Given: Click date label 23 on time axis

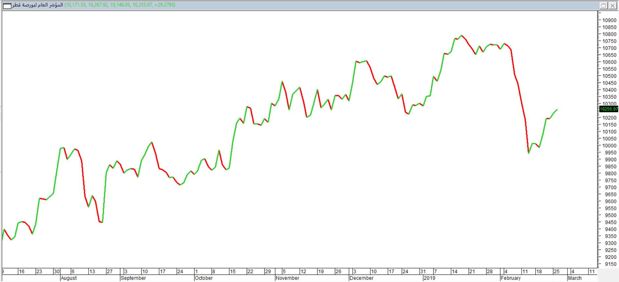Looking at the screenshot, I should 39,272.
